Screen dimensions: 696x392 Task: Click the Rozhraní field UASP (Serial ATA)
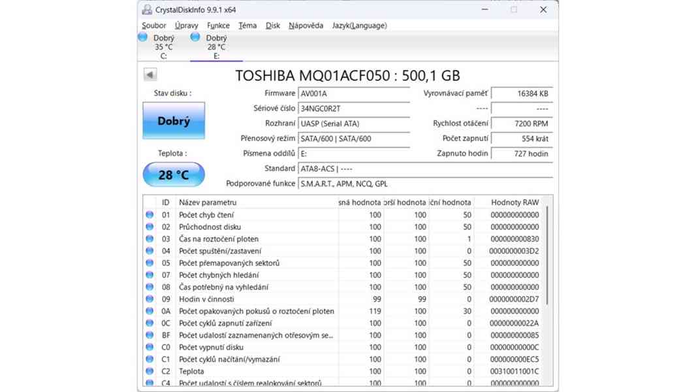click(x=354, y=123)
